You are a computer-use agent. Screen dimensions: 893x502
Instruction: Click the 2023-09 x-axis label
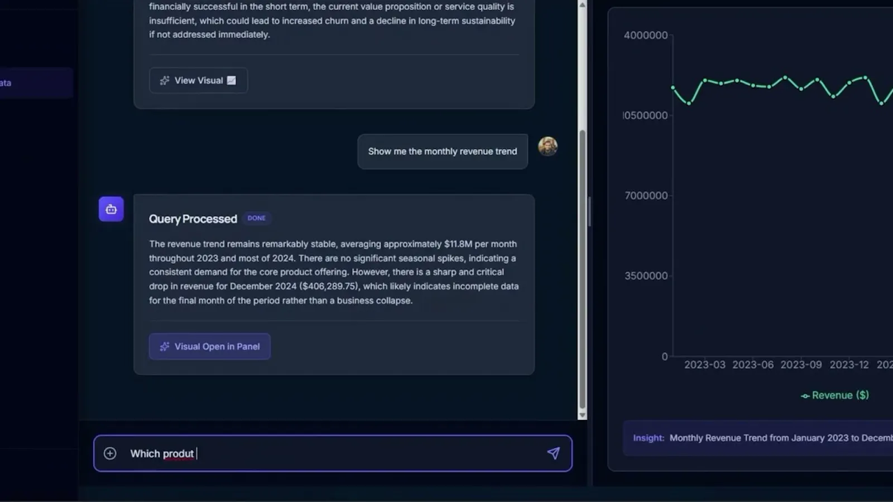pyautogui.click(x=801, y=365)
